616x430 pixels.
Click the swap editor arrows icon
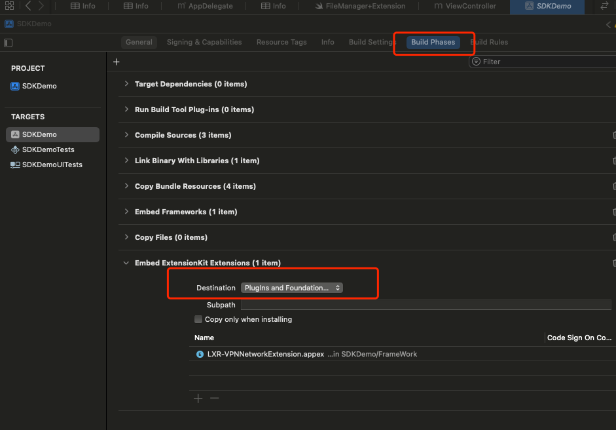point(604,6)
